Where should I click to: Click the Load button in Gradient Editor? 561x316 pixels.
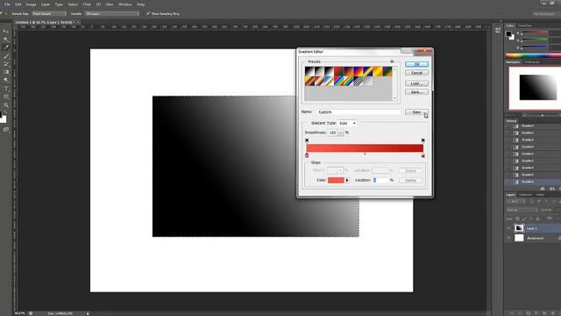click(x=416, y=83)
